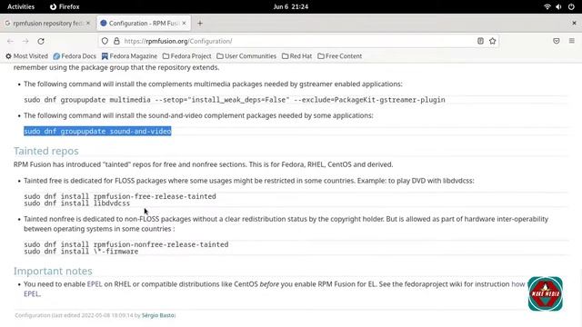Viewport: 582px width, 327px height.
Task: Open the Fedora Magazine bookmark
Action: 129,56
